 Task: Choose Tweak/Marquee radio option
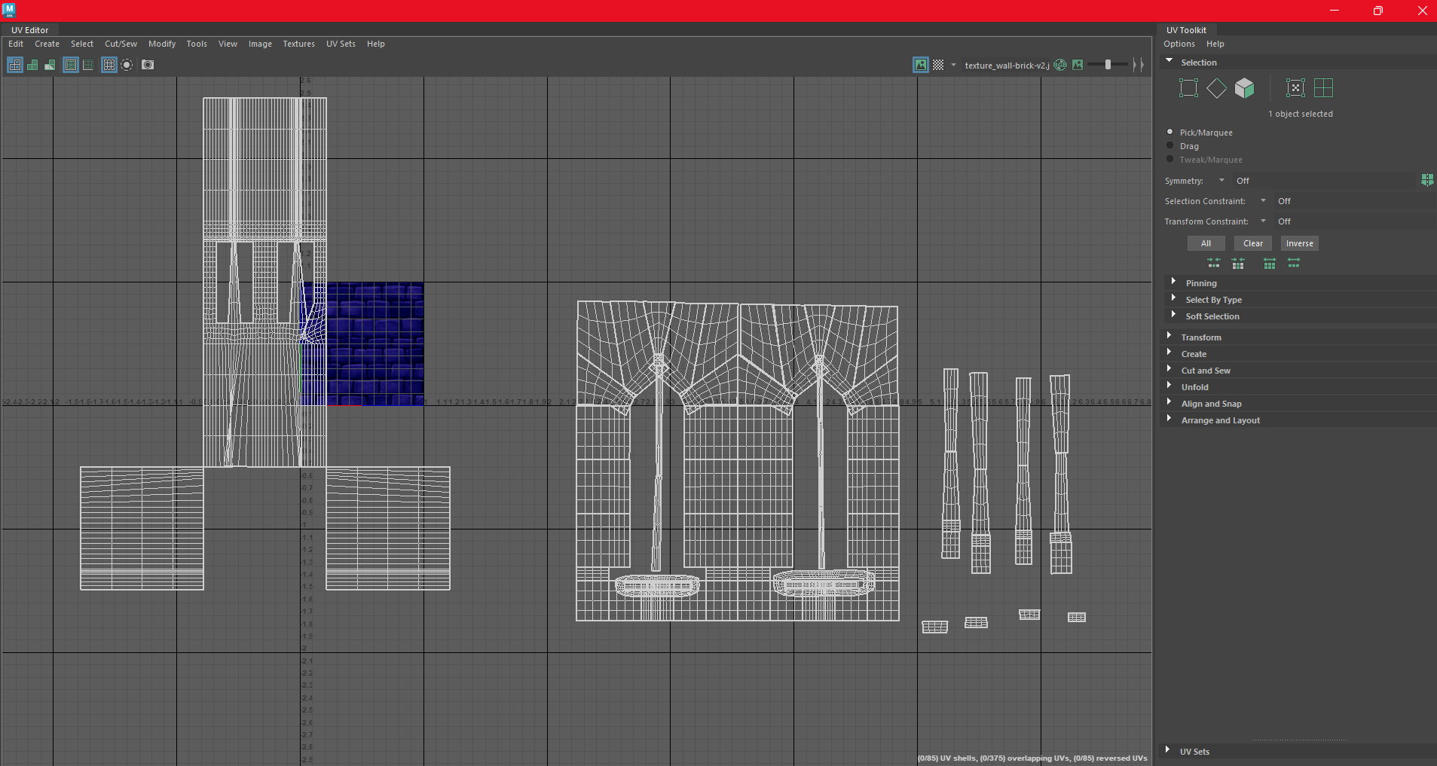(1170, 159)
